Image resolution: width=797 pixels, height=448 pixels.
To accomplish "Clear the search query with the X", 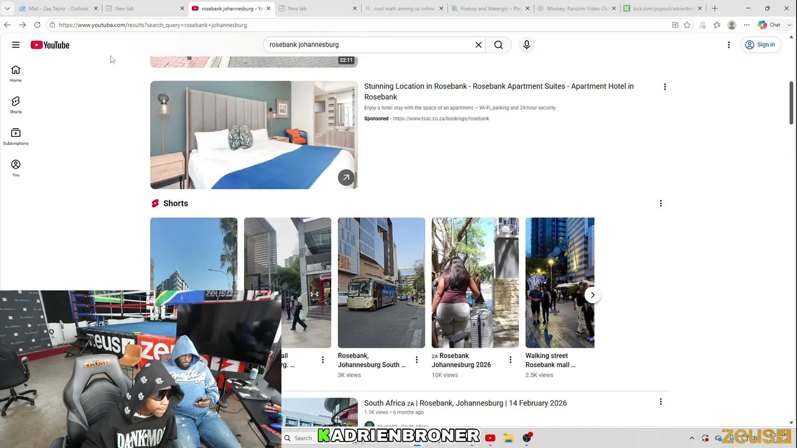I will 478,45.
